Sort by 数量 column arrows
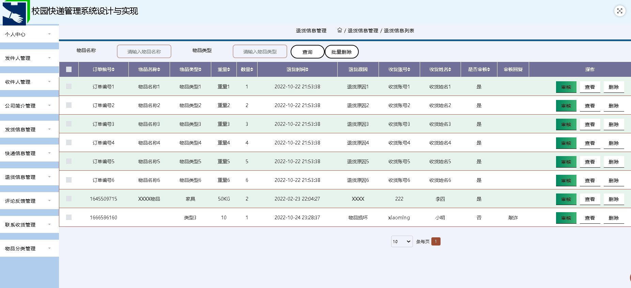631x288 pixels. (x=252, y=69)
